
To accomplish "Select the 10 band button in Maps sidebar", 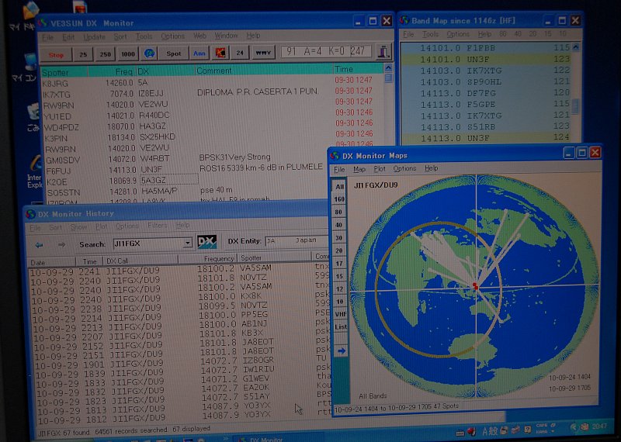I will (340, 302).
